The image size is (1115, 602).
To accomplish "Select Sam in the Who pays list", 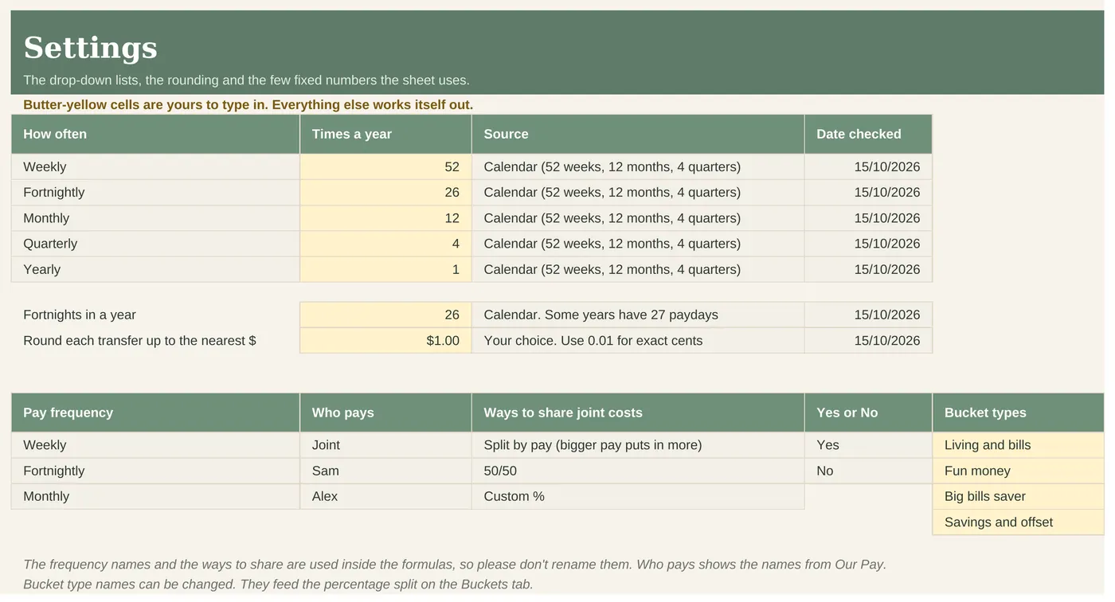I will pyautogui.click(x=385, y=471).
